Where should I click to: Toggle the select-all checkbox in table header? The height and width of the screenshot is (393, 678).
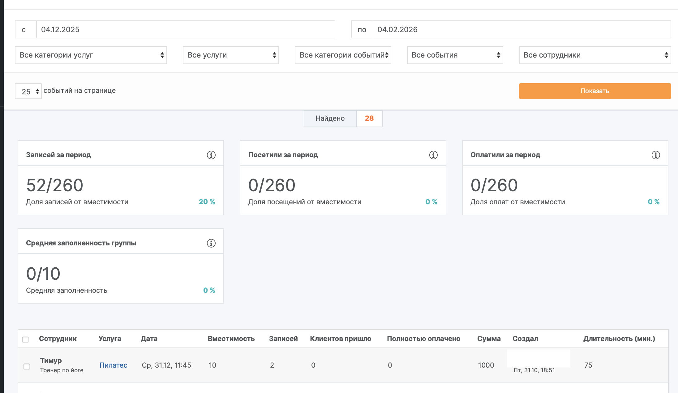tap(26, 339)
